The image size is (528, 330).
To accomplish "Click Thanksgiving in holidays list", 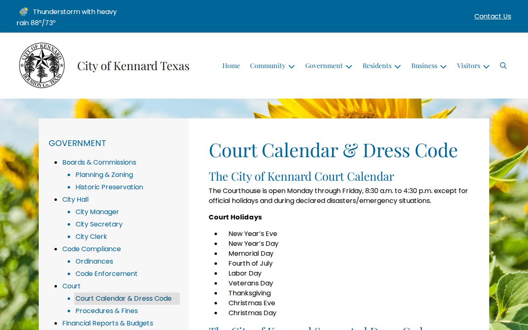I will pyautogui.click(x=250, y=293).
